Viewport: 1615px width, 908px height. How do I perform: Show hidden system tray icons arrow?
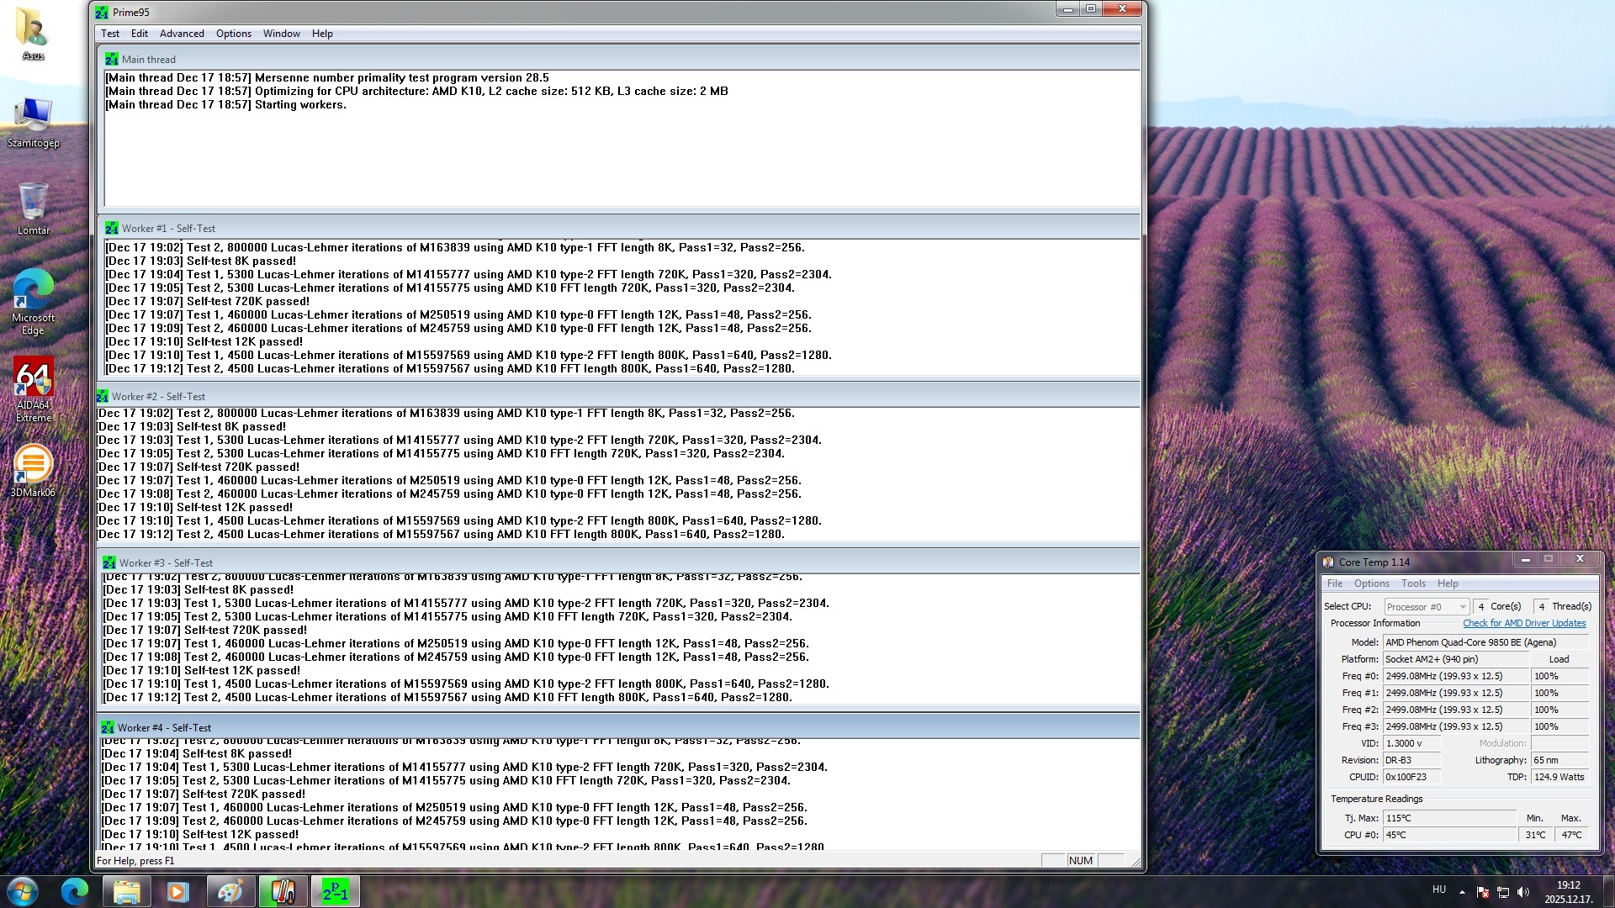[1462, 891]
